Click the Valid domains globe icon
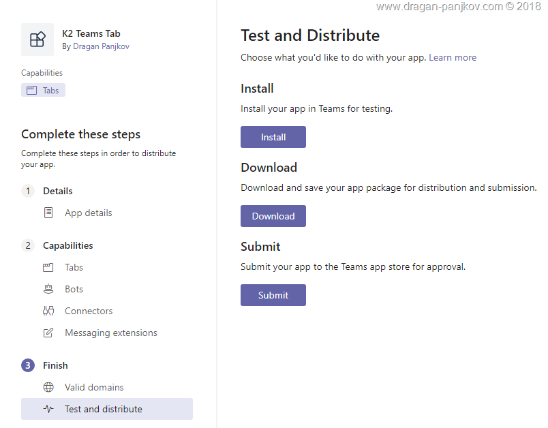 click(x=48, y=387)
